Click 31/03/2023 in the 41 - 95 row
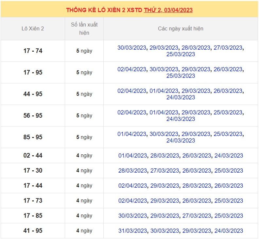Image resolution: width=259 pixels, height=239 pixels. click(x=132, y=231)
